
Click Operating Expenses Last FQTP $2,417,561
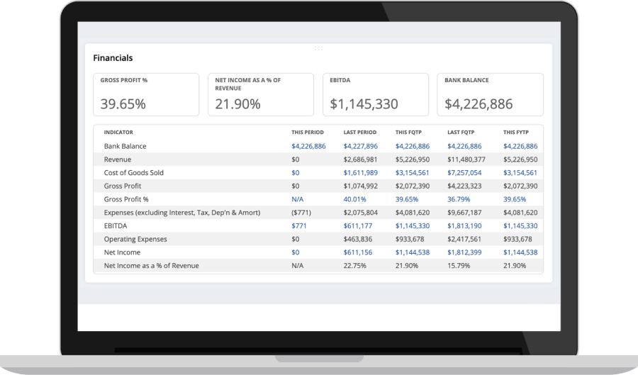coord(464,239)
